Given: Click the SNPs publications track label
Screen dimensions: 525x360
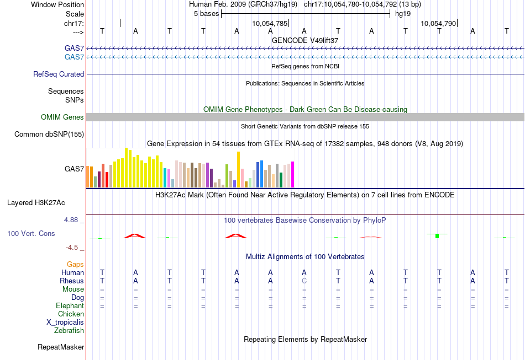Looking at the screenshot, I should 75,100.
